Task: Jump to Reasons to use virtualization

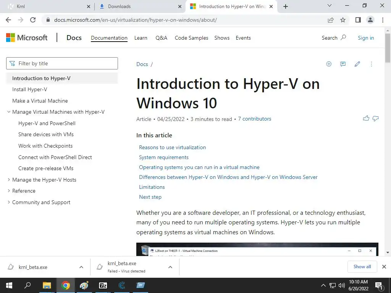Action: [x=172, y=147]
